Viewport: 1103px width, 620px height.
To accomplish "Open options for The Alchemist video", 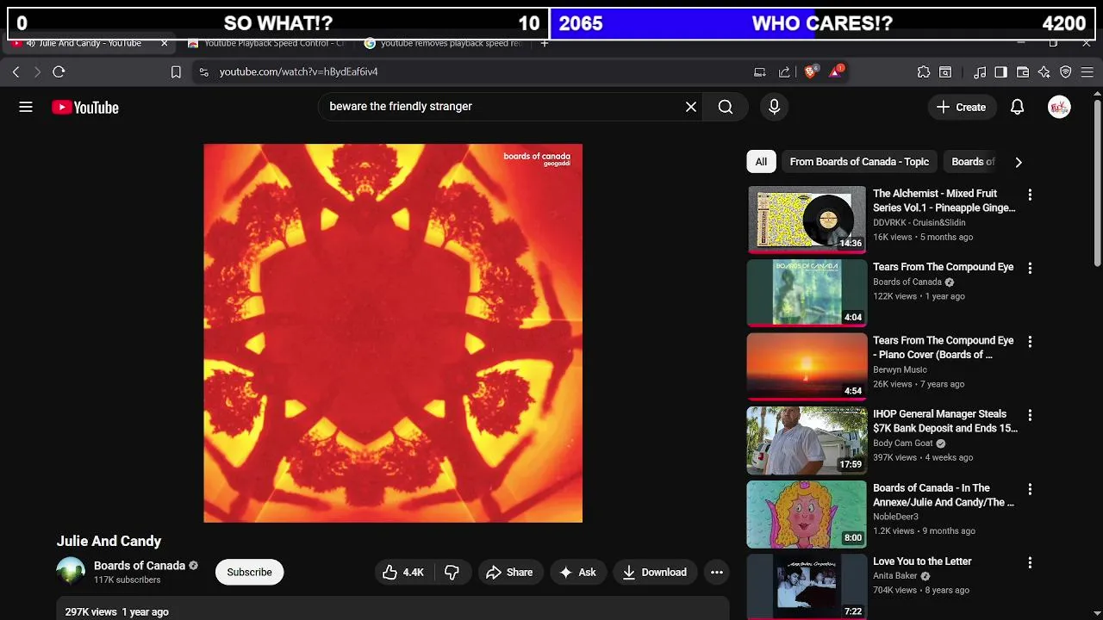I will (1030, 195).
